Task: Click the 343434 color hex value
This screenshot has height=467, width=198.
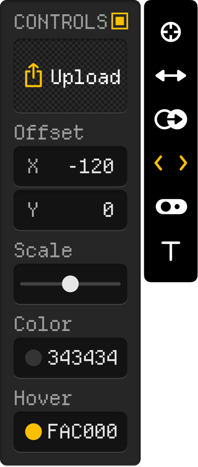Action: (x=83, y=358)
